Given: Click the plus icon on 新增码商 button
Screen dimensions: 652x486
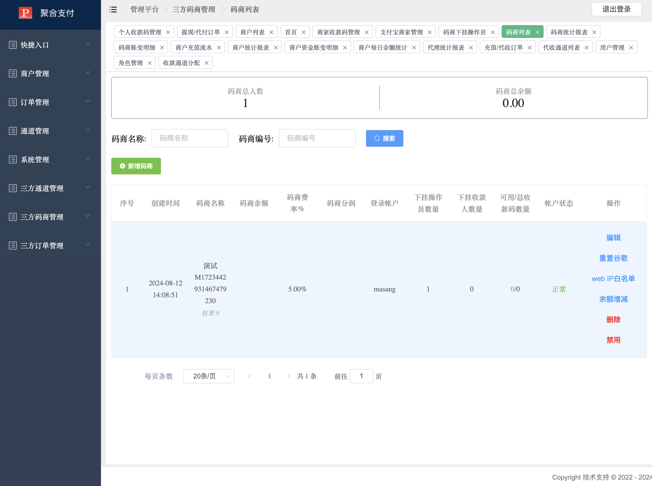Looking at the screenshot, I should coord(123,166).
